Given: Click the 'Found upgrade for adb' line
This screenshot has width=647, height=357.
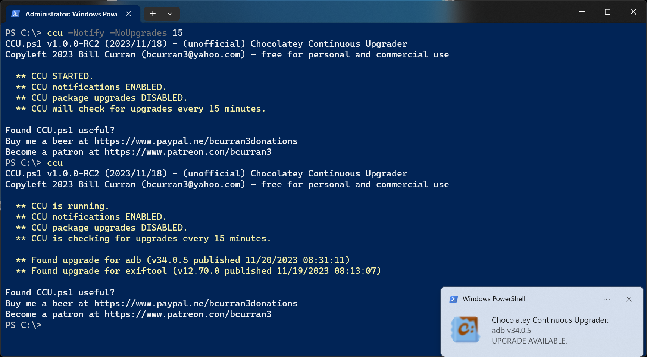Looking at the screenshot, I should [x=183, y=260].
